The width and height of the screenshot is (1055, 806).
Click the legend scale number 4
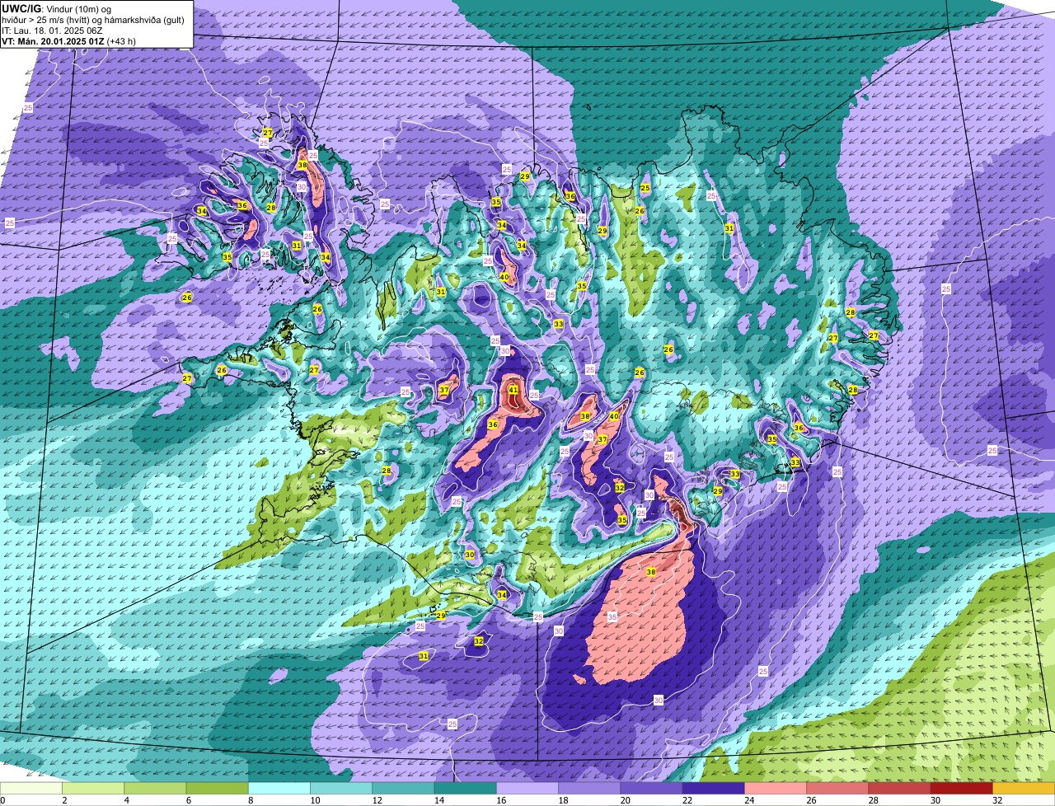[125, 800]
